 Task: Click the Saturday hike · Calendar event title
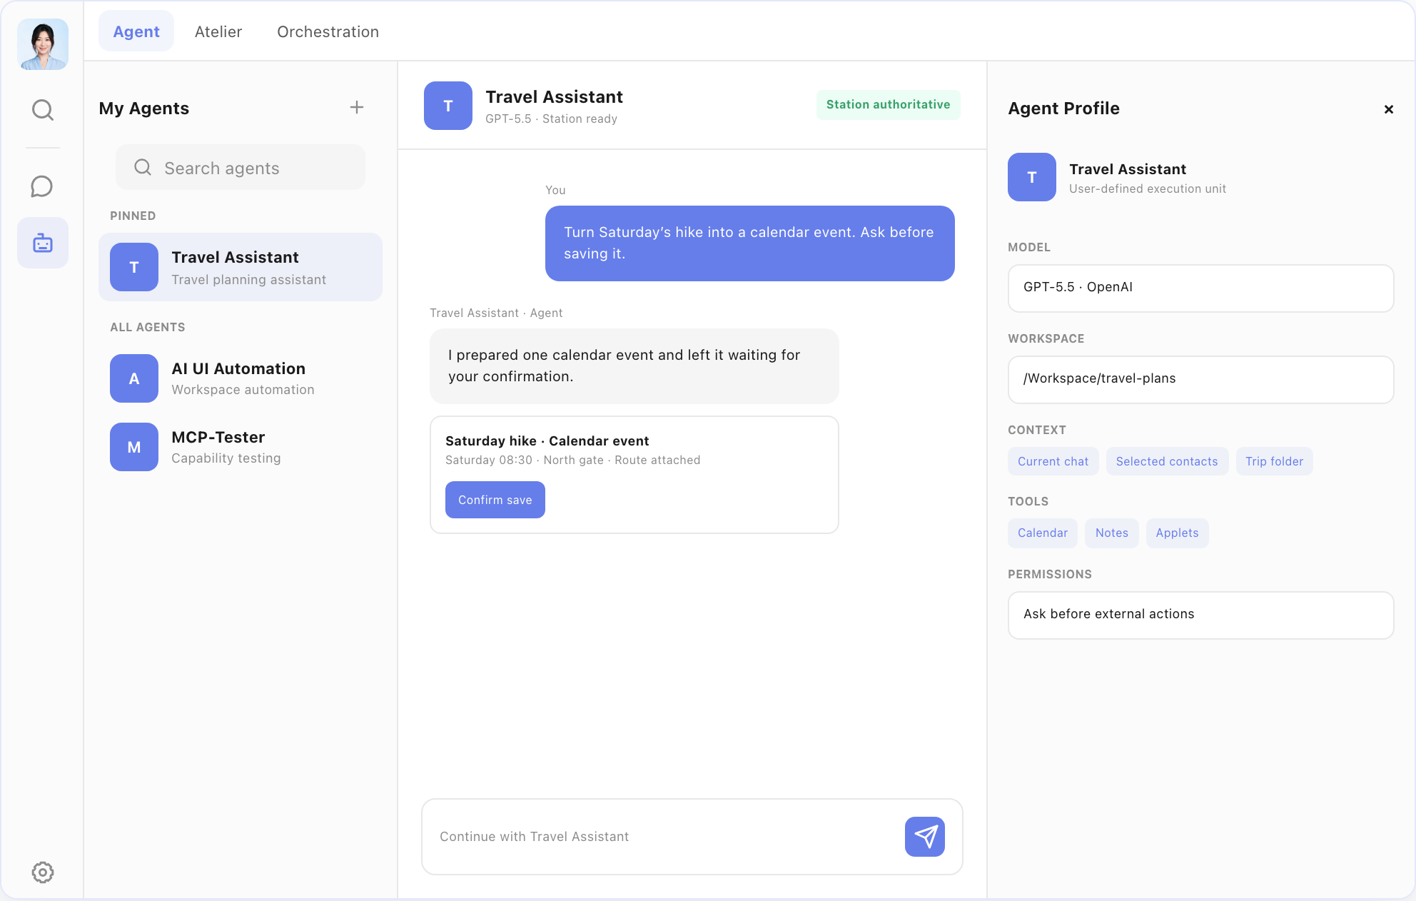point(547,441)
